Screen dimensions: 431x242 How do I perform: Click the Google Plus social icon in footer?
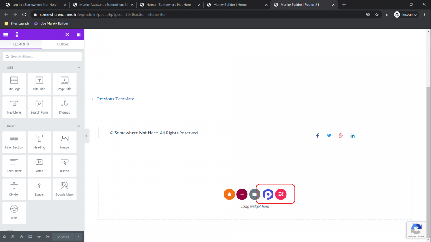[x=341, y=136]
